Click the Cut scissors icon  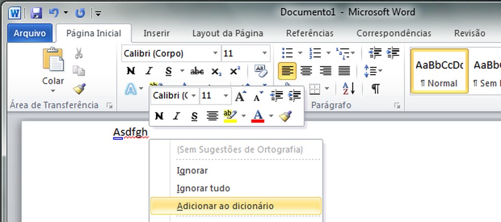tap(78, 53)
